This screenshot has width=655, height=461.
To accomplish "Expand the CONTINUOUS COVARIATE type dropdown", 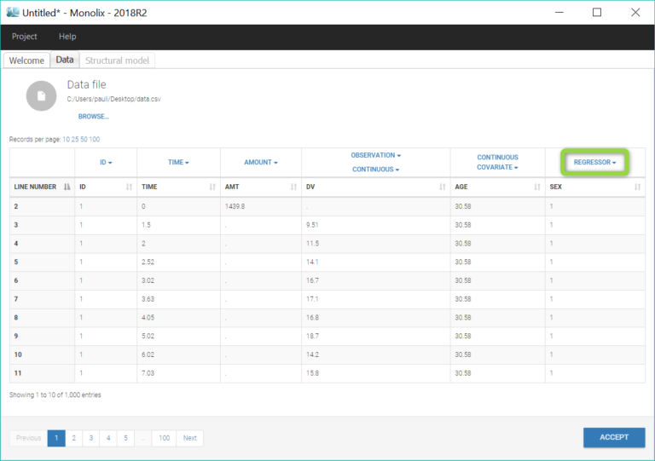I will point(497,162).
